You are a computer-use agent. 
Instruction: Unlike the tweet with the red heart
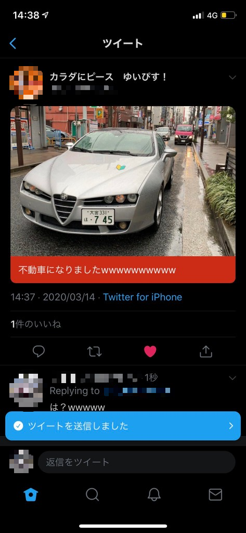tap(150, 351)
